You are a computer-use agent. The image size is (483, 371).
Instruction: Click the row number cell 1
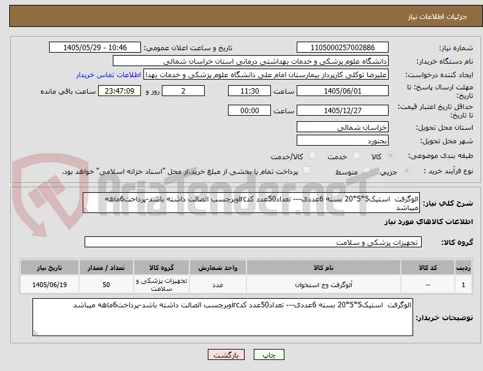(463, 285)
